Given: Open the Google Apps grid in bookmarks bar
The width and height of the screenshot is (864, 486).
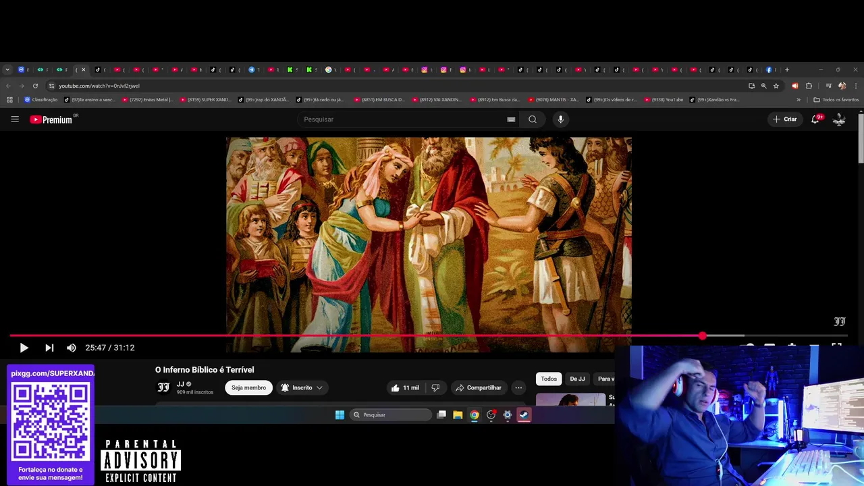Looking at the screenshot, I should (x=9, y=100).
